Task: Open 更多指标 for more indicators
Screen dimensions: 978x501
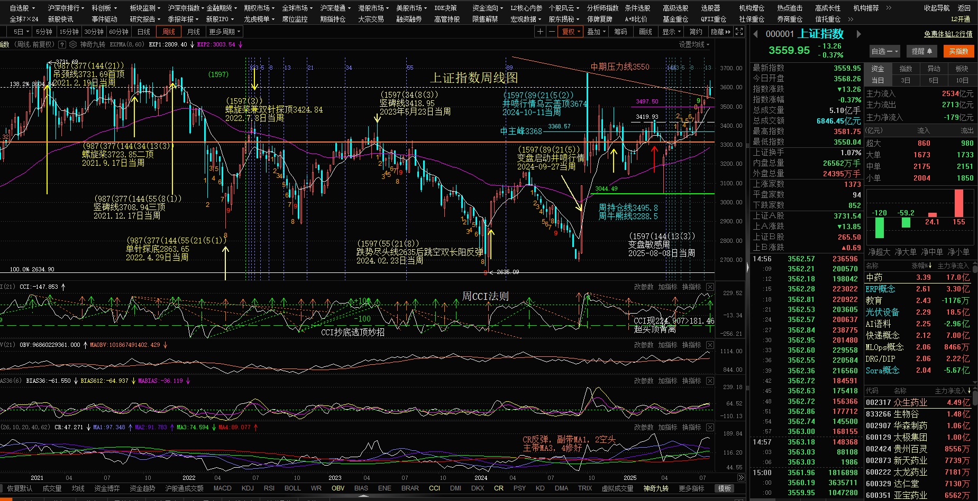Action: coord(691,488)
